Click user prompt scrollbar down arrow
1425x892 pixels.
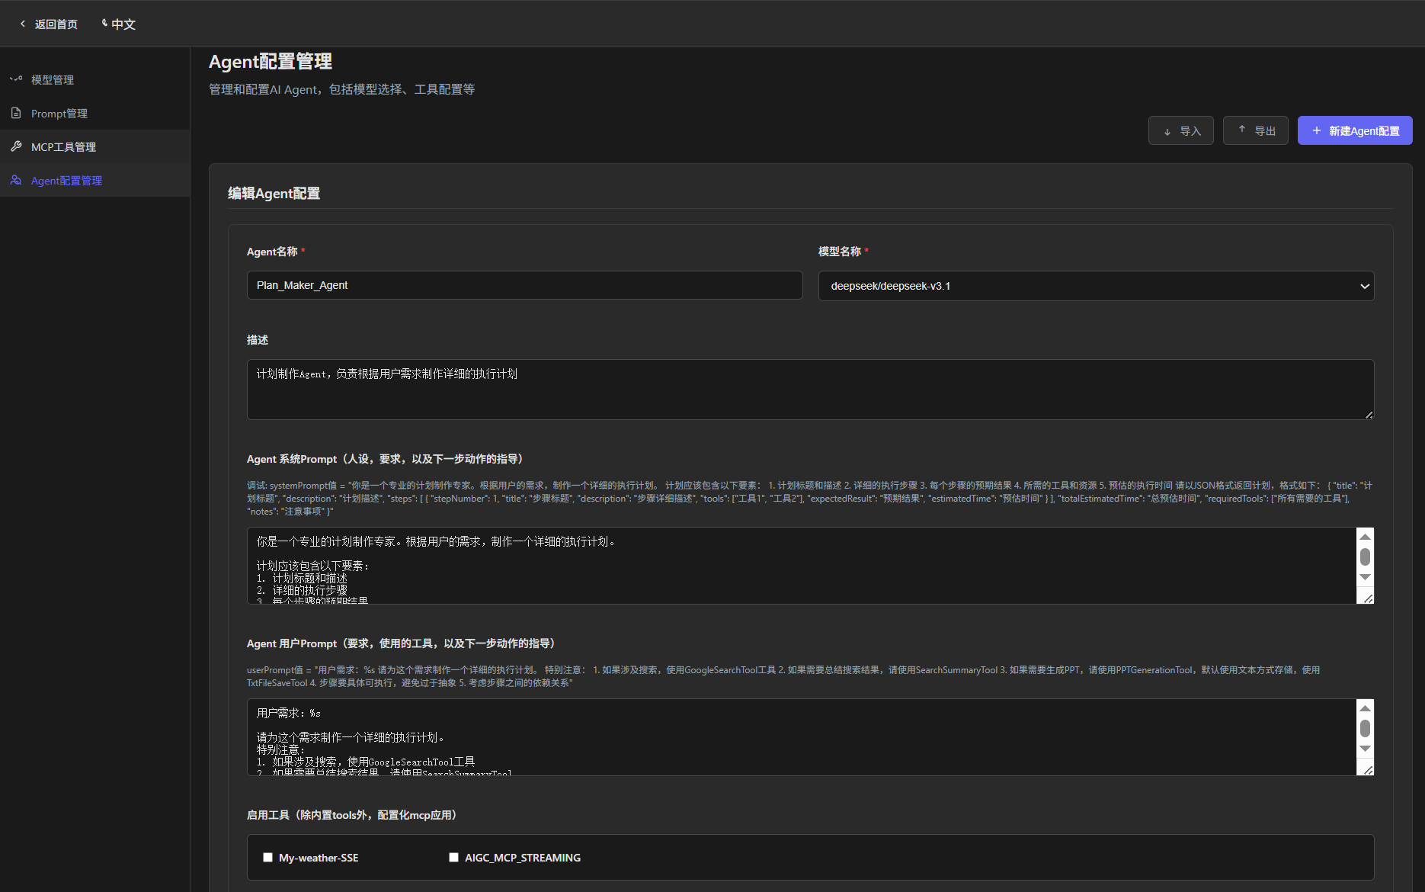(1365, 749)
